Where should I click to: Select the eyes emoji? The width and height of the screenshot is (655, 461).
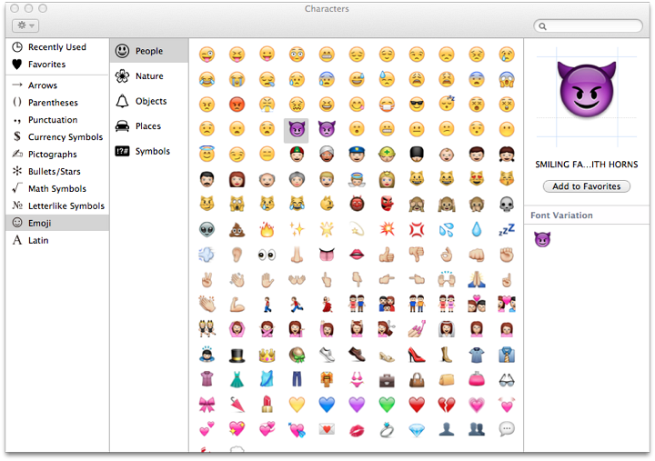pos(267,255)
